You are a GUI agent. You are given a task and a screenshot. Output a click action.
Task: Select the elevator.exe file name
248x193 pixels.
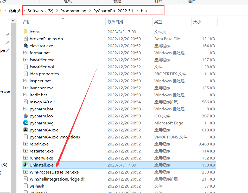41,46
